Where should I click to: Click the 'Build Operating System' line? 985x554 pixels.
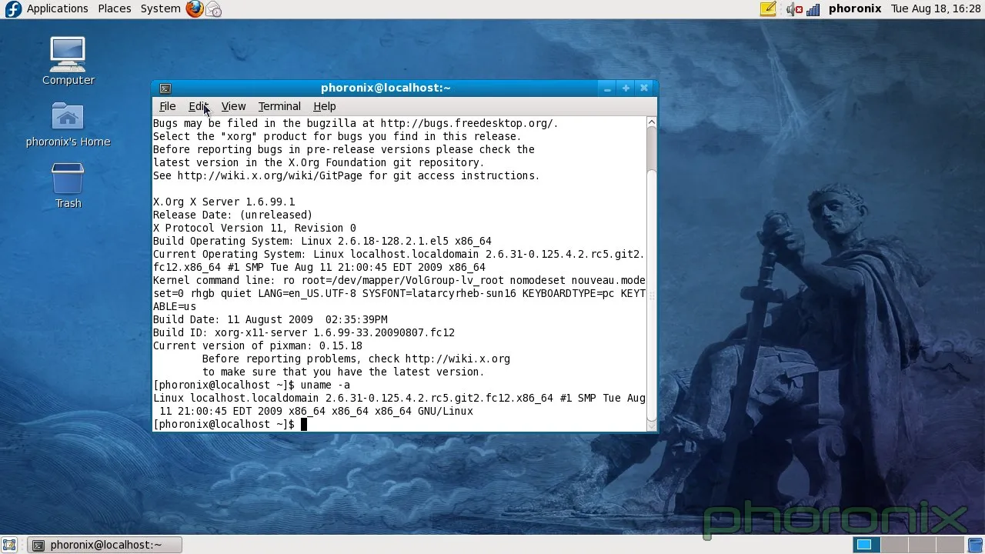[x=322, y=241]
